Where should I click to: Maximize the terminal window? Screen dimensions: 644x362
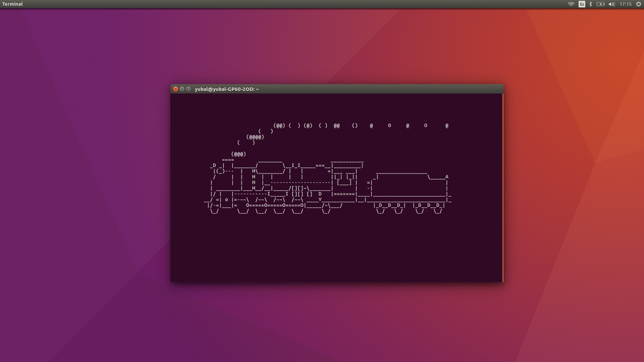click(x=188, y=89)
